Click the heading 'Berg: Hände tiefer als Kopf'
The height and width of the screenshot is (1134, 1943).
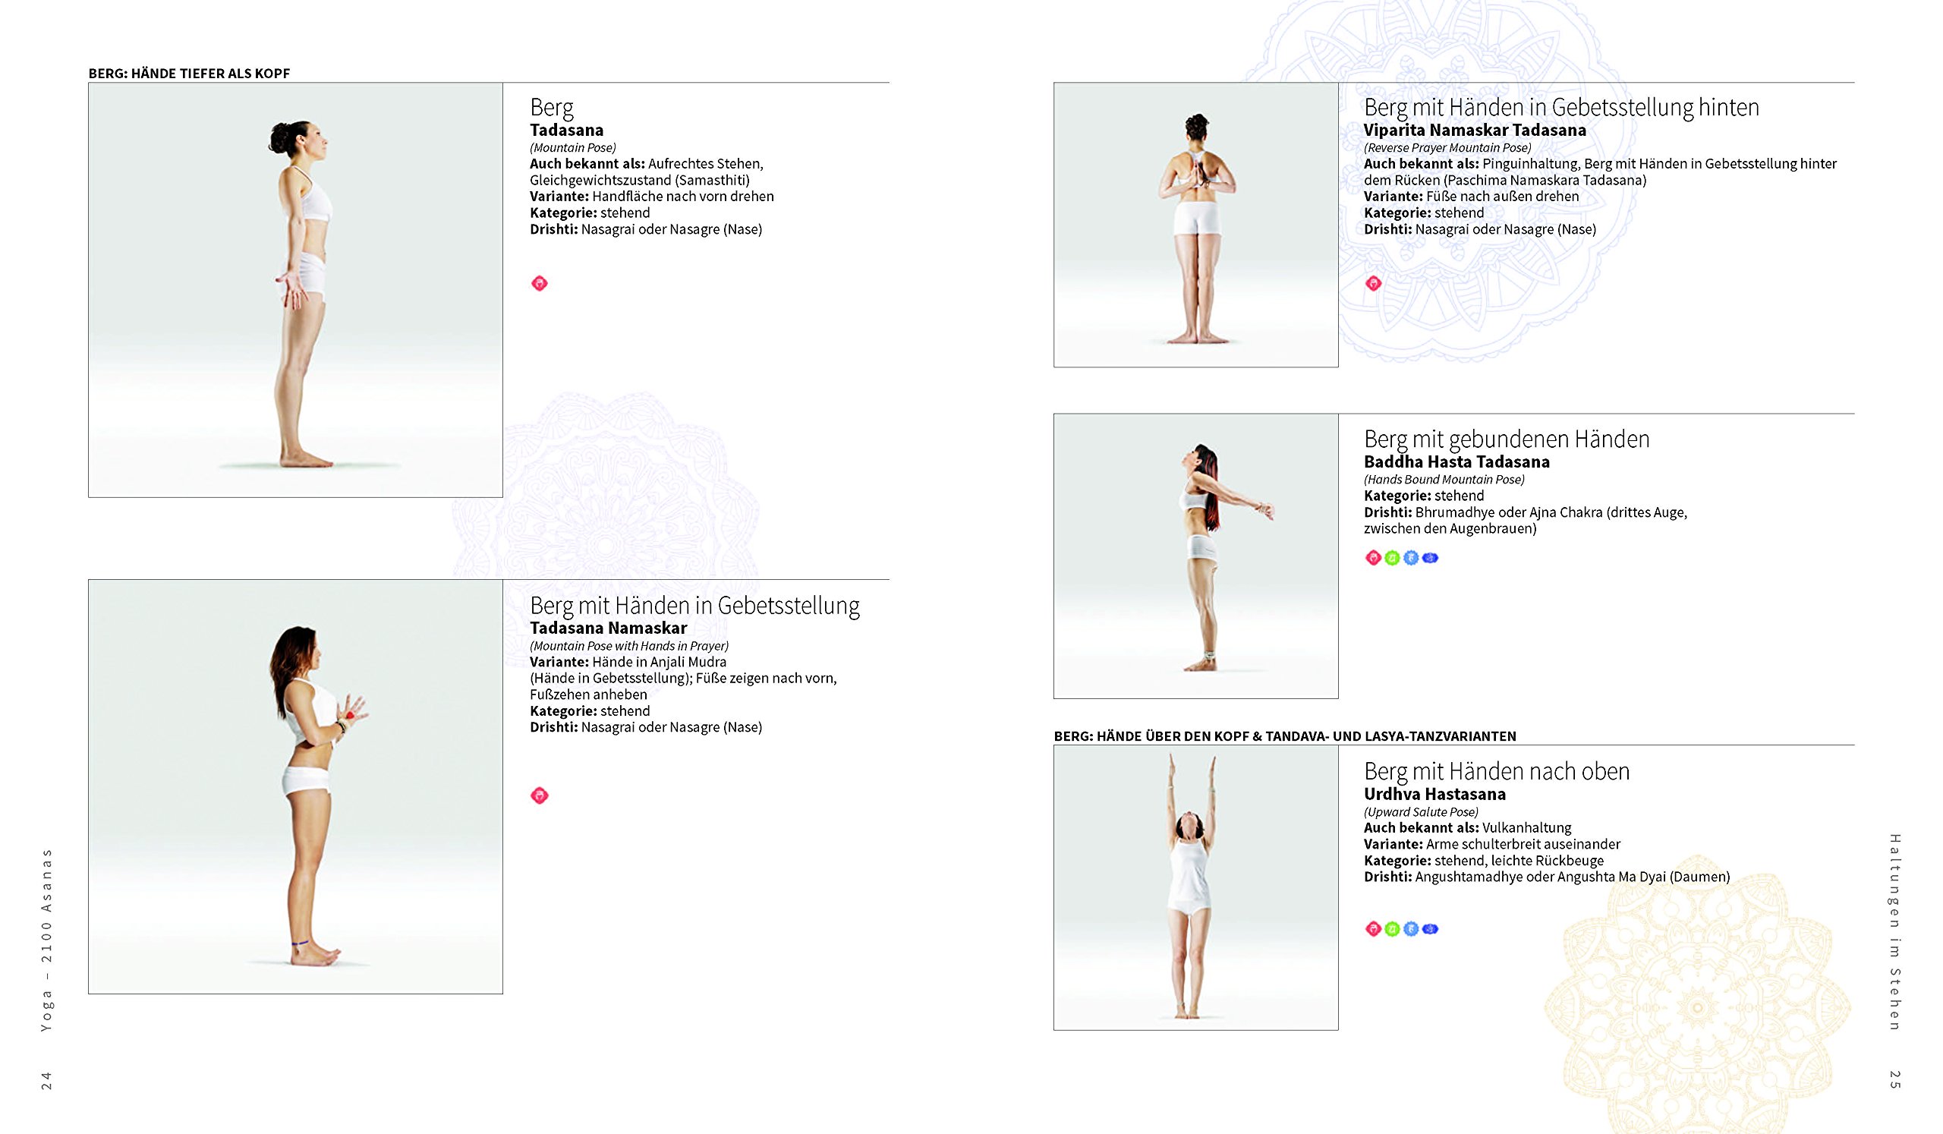click(189, 73)
